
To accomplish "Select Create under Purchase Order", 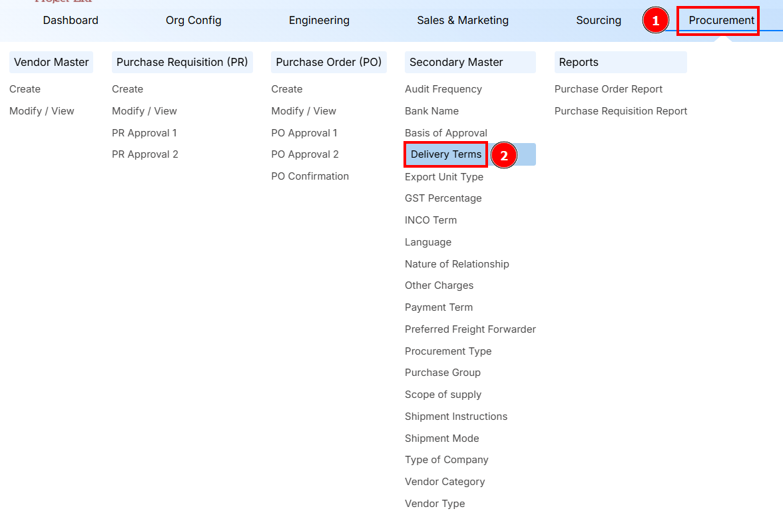I will pyautogui.click(x=286, y=88).
